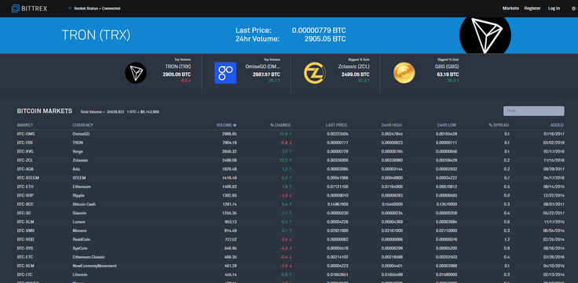The image size is (578, 283).
Task: Open the BTC-XVG market row
Action: click(x=290, y=151)
